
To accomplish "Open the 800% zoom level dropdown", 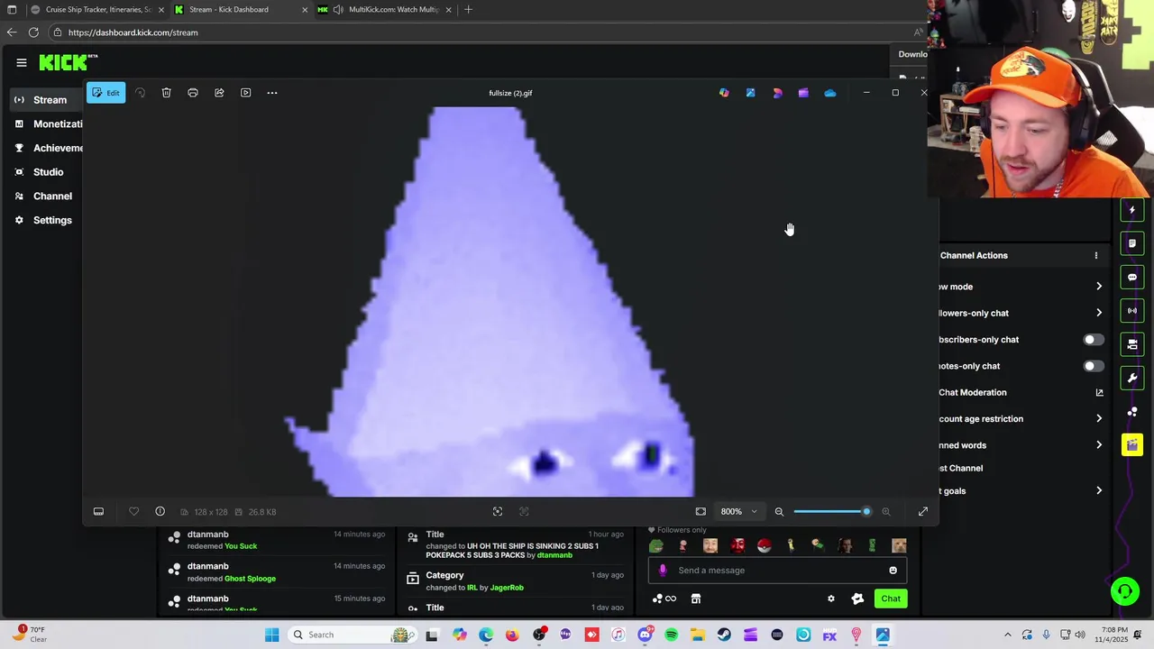I will point(739,512).
